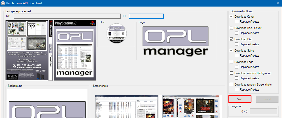
Task: Select the OPL manager logo image
Action: (x=175, y=41)
